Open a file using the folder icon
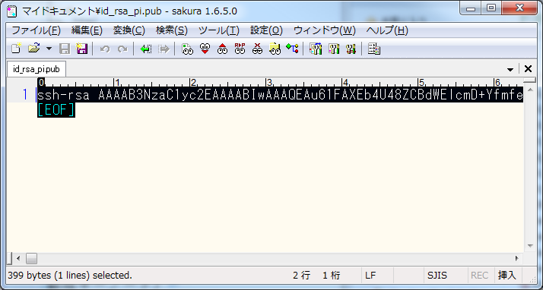 coord(33,49)
